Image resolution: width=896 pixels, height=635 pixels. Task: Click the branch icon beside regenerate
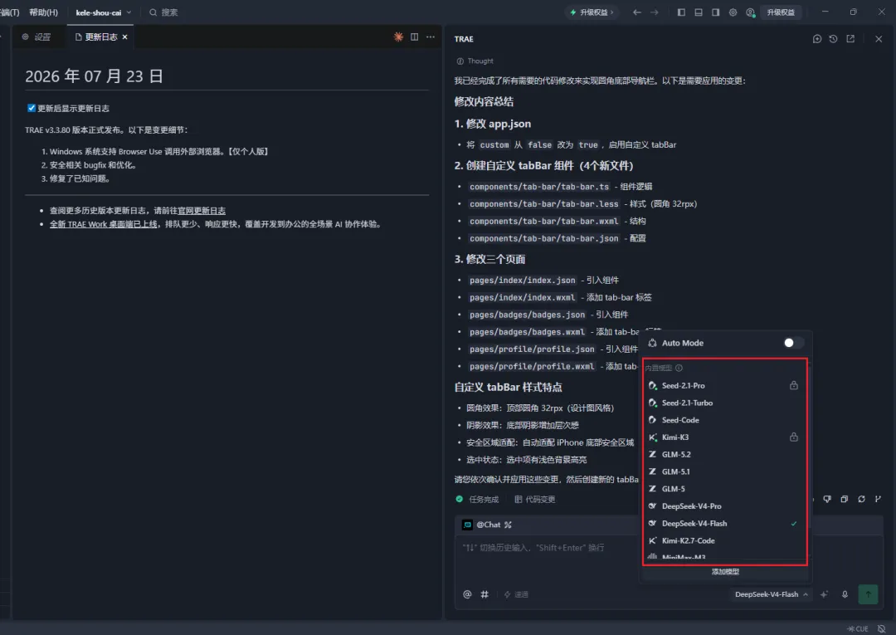click(x=878, y=499)
